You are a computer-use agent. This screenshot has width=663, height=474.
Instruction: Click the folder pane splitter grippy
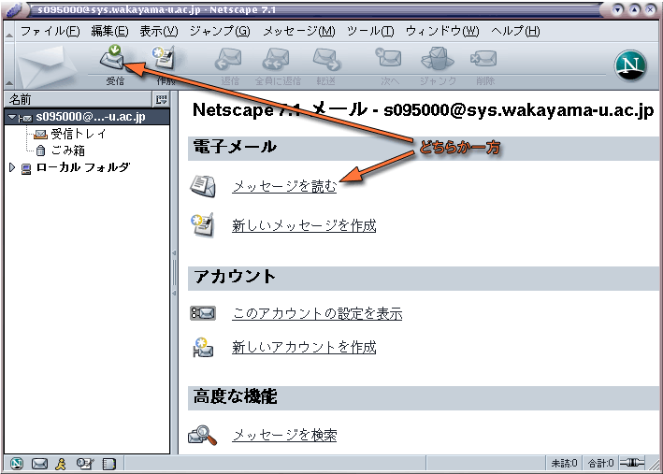click(x=174, y=273)
